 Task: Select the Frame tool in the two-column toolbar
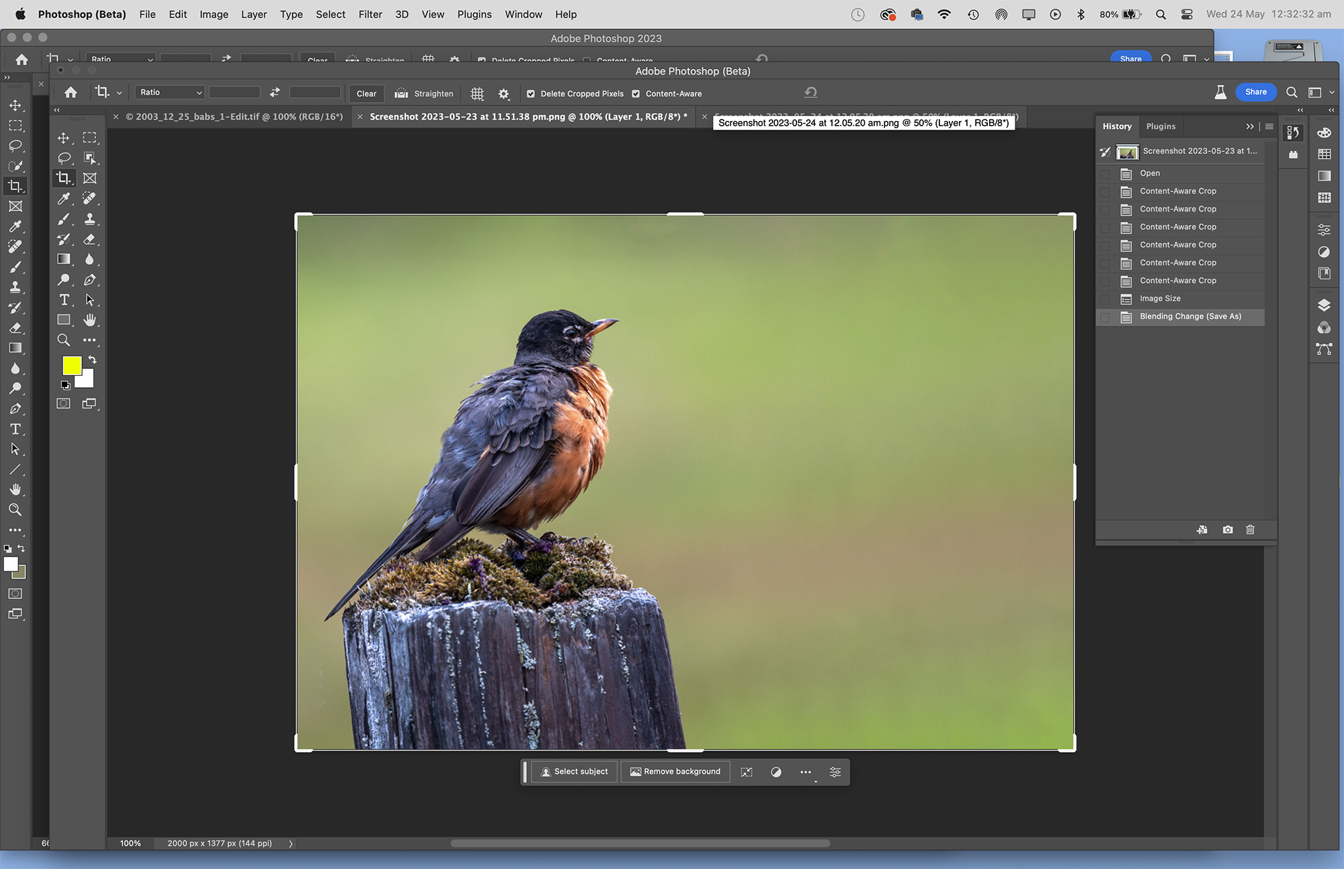coord(89,178)
